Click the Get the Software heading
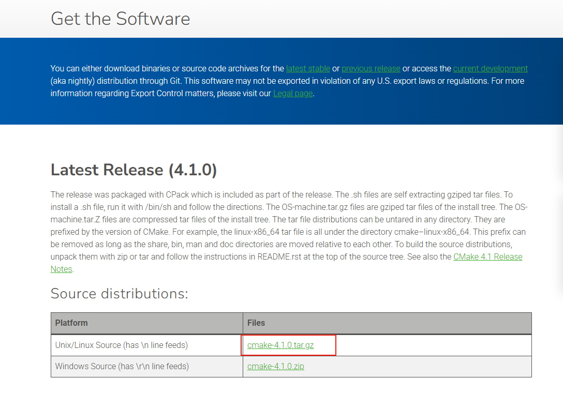The image size is (563, 394). (120, 19)
